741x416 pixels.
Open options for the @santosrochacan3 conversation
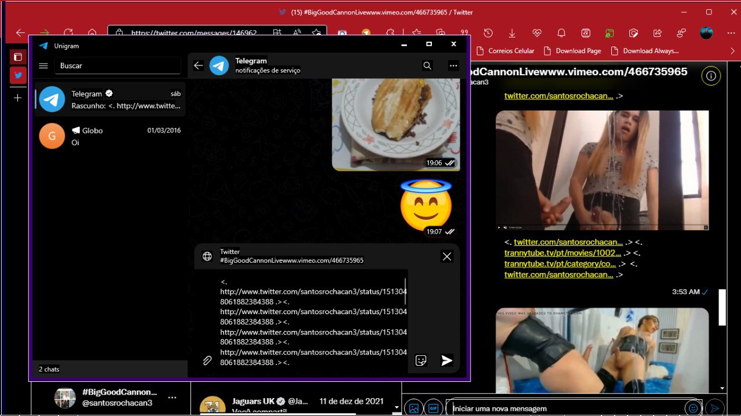(172, 397)
